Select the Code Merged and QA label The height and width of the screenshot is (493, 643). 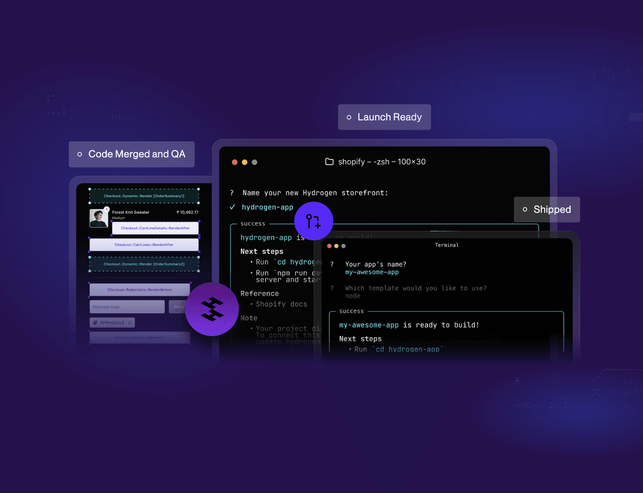[x=132, y=154]
